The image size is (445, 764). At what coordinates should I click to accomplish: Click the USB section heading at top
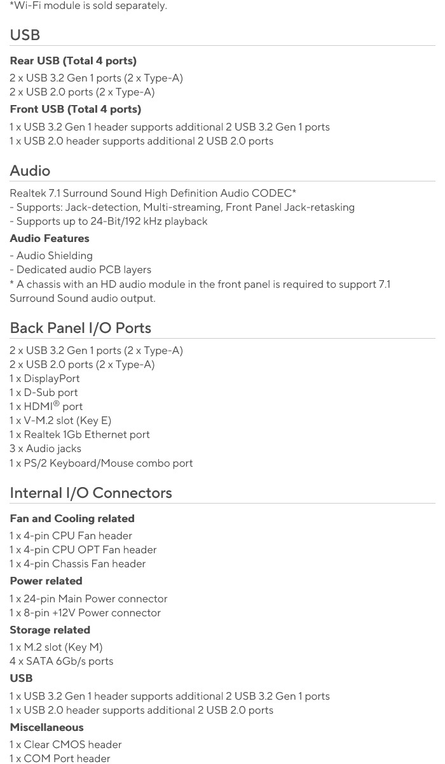(x=25, y=35)
